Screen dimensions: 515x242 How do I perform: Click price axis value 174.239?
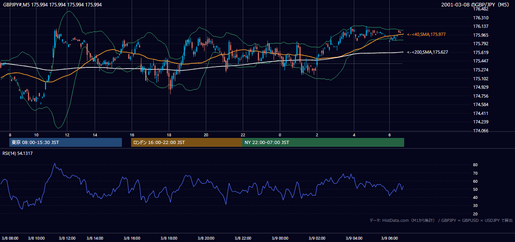(480, 122)
